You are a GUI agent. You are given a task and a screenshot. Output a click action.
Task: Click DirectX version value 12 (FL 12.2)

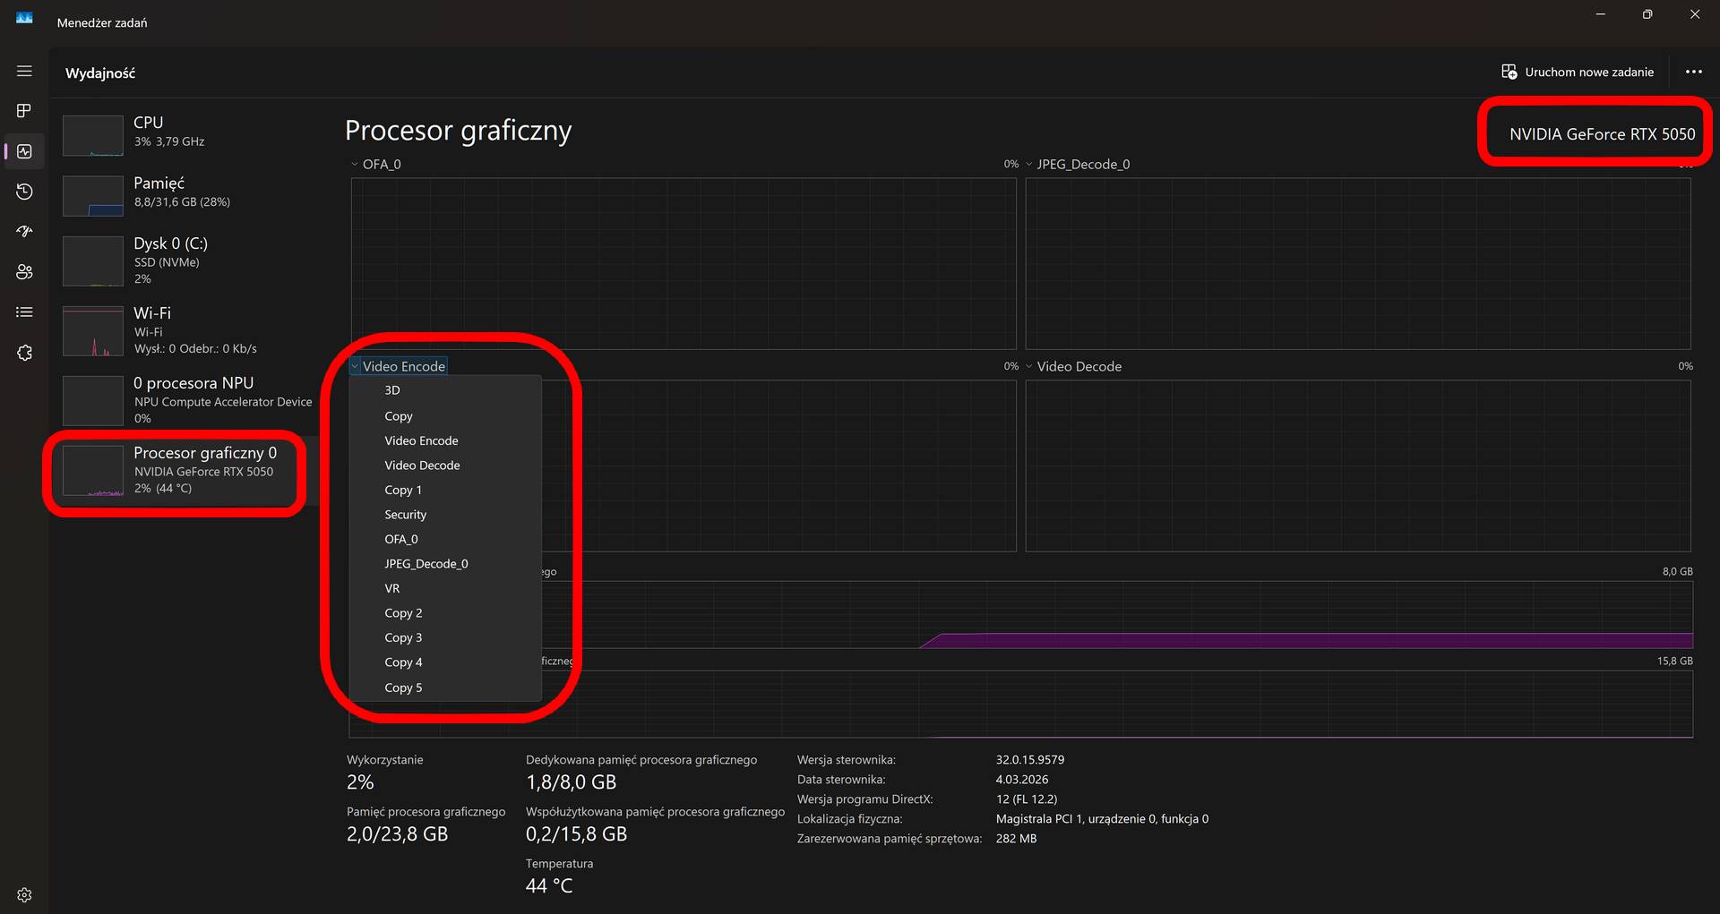click(x=1027, y=799)
